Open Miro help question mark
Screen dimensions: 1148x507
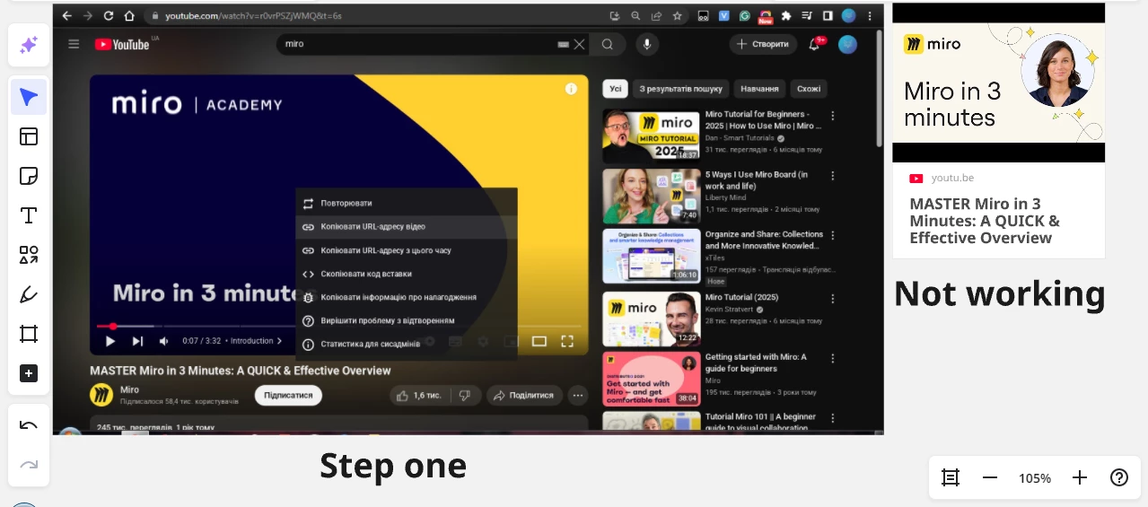coord(1119,478)
